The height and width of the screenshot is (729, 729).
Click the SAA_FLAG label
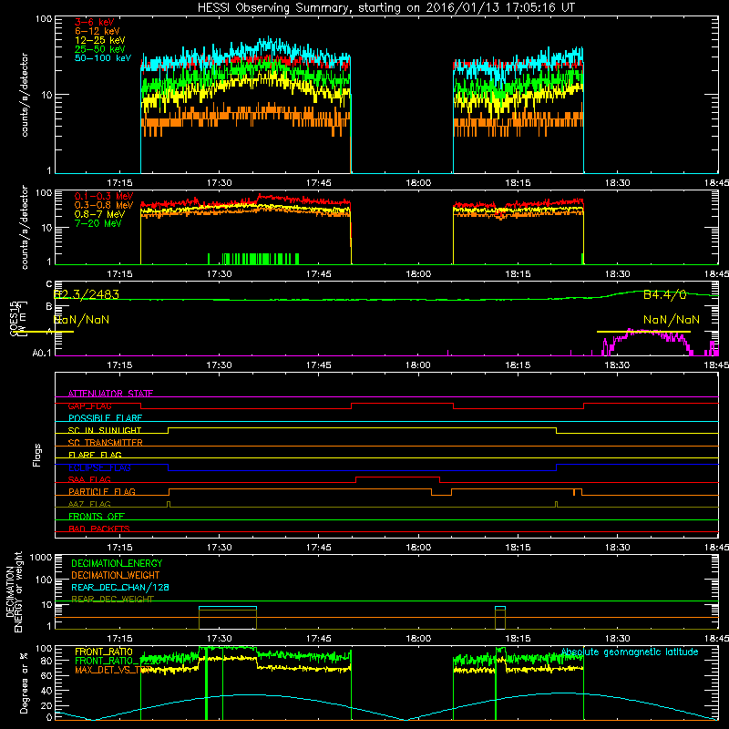coord(89,479)
